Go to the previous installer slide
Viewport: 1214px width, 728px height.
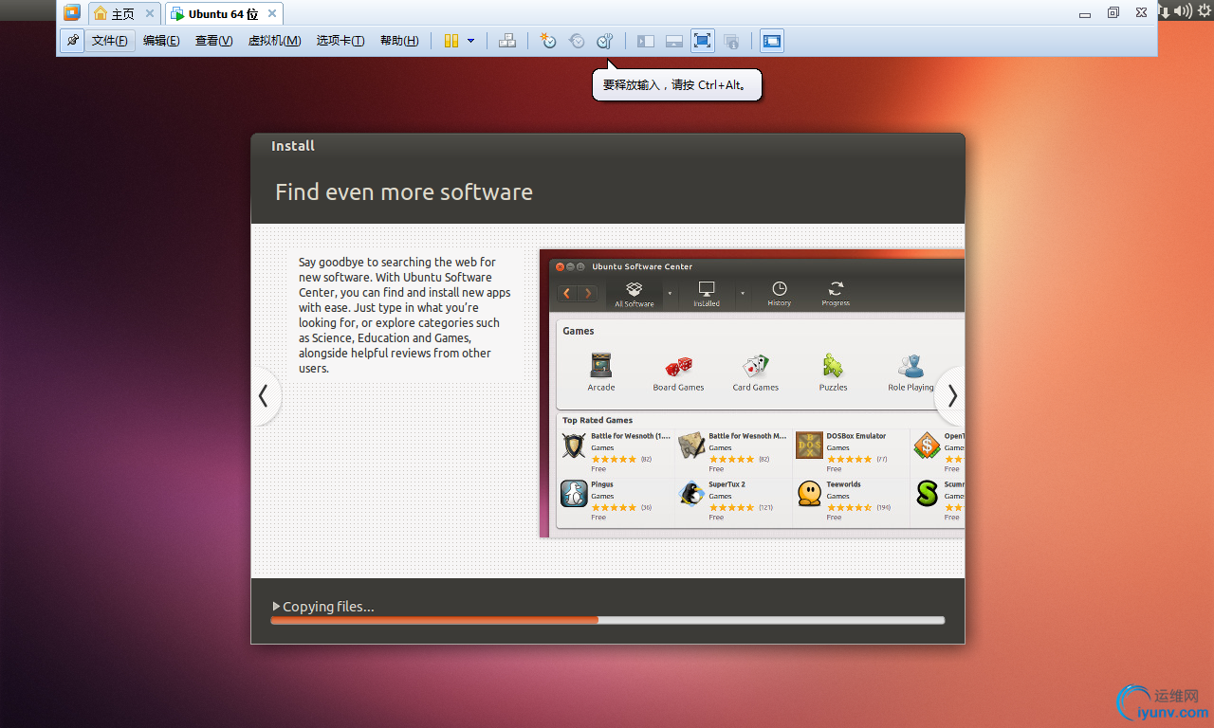pos(265,396)
